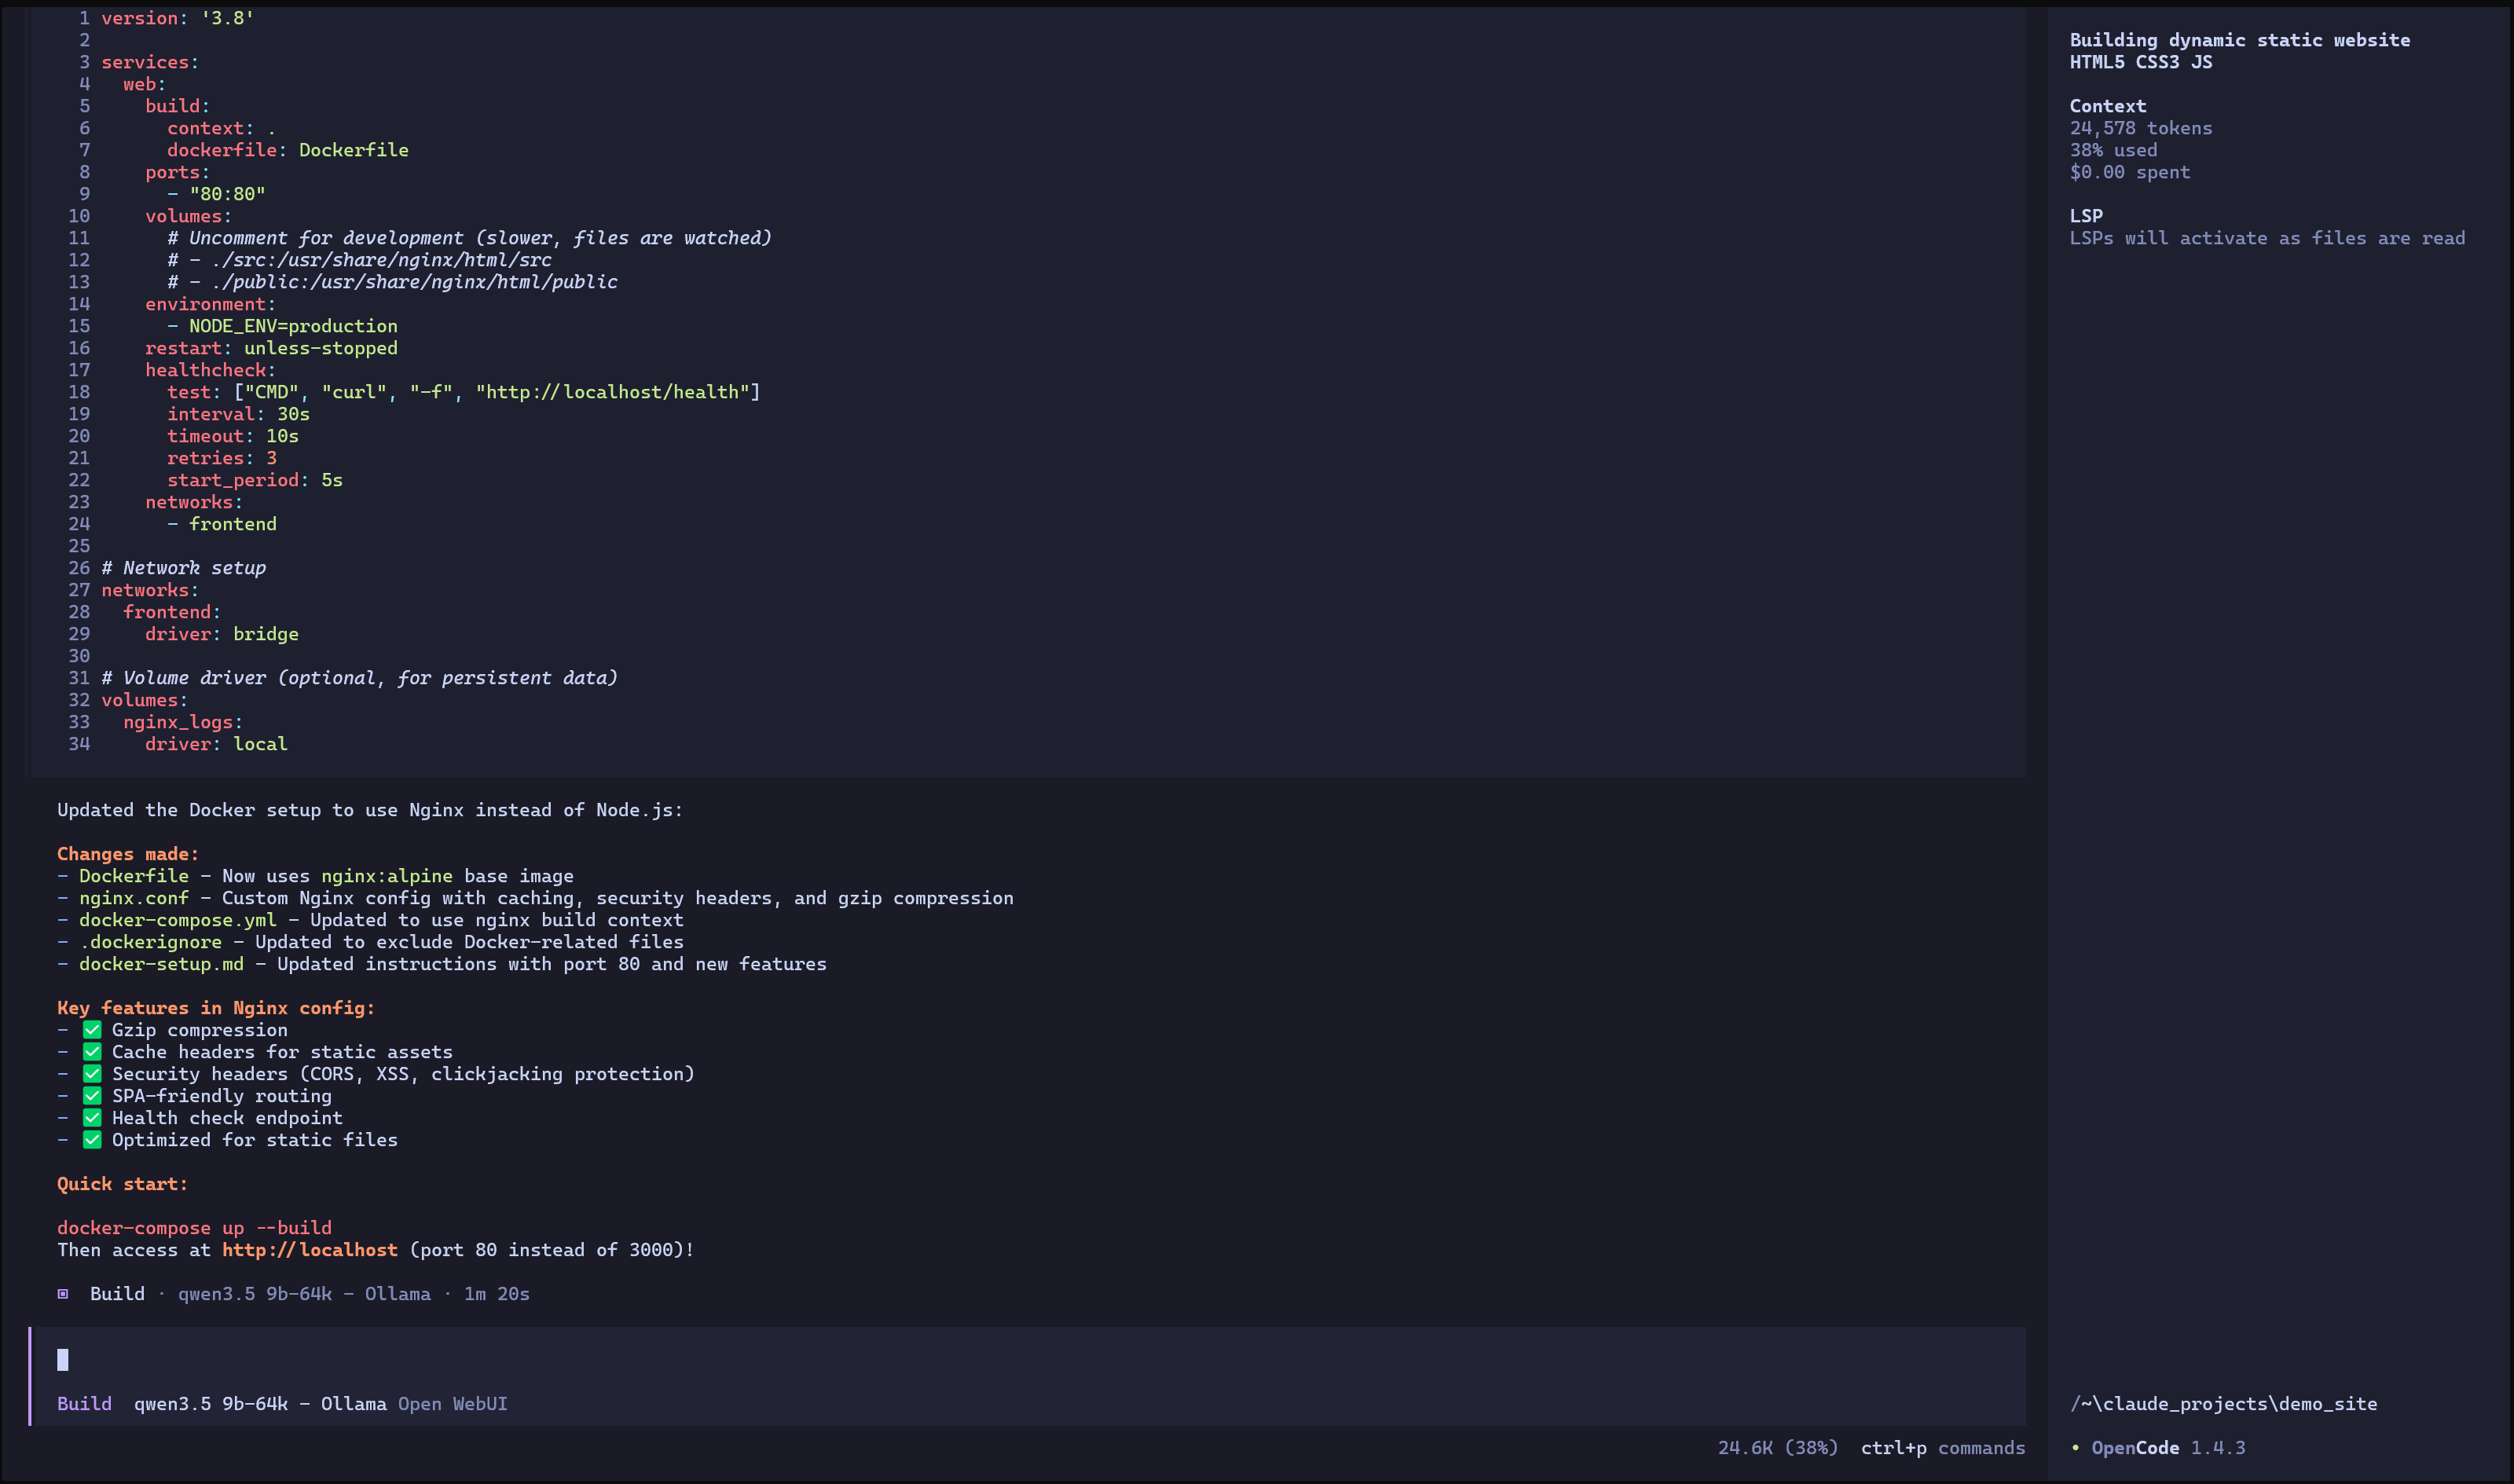Click the 'Uncomment for development' comment
Image resolution: width=2514 pixels, height=1484 pixels.
point(469,238)
